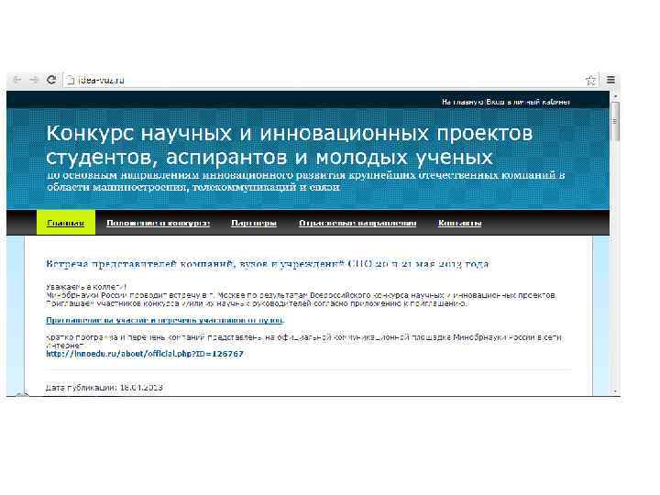The width and height of the screenshot is (660, 495).
Task: Click the vertical scrollbar thumb
Action: pos(615,121)
